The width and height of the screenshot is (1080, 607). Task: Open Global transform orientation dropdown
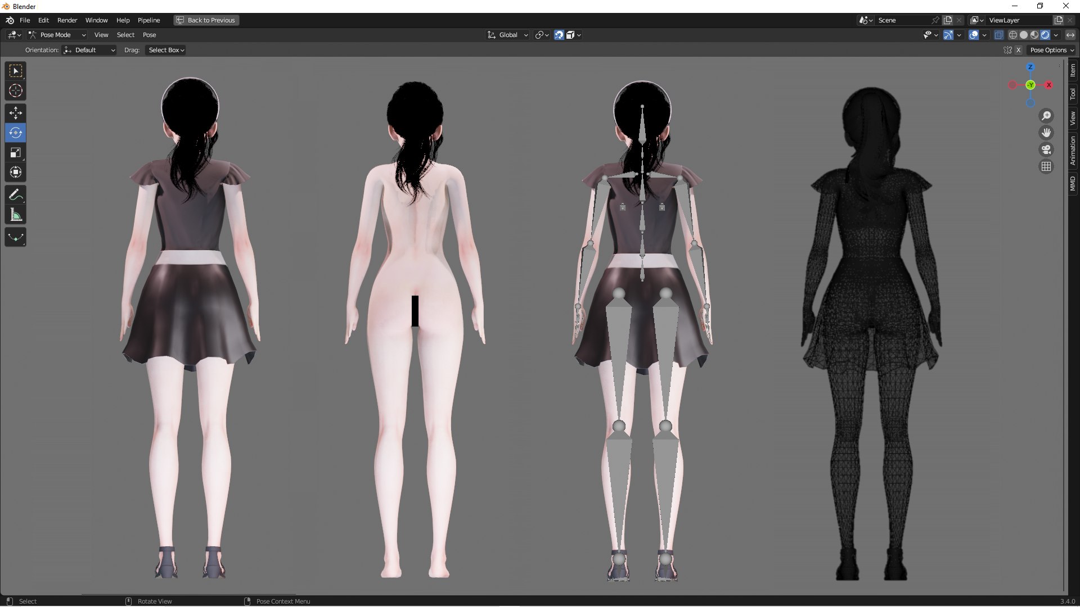pyautogui.click(x=508, y=35)
